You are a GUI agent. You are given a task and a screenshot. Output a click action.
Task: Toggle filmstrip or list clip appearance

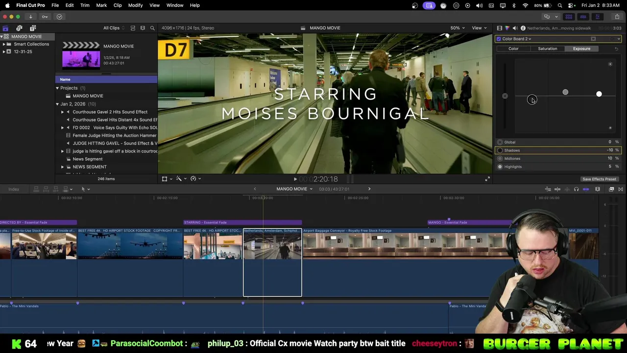132,28
